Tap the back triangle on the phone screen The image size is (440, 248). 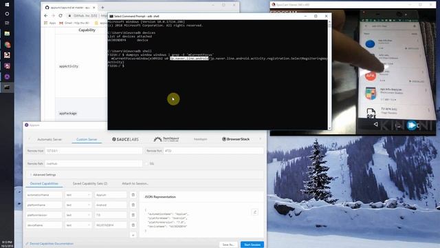coord(375,124)
